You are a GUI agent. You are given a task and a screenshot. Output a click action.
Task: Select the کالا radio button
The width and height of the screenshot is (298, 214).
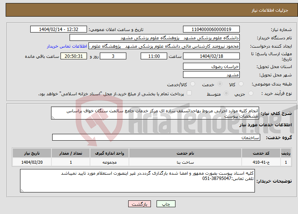241,84
